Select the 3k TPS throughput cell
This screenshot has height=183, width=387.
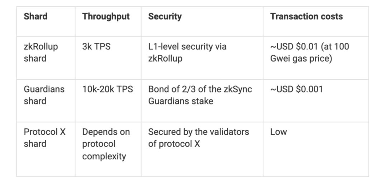(96, 47)
